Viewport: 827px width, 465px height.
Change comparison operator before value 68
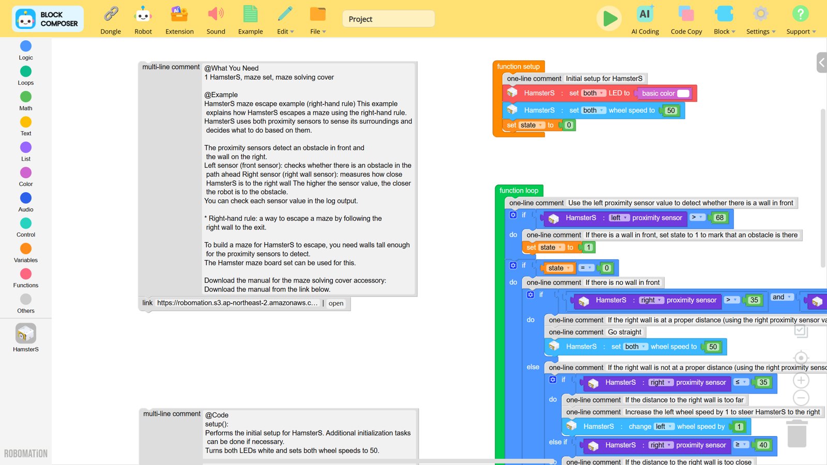[x=697, y=218]
